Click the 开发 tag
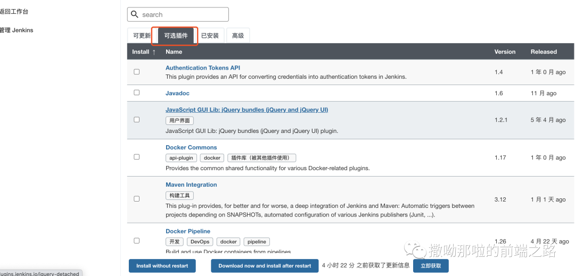This screenshot has height=276, width=575. click(175, 242)
